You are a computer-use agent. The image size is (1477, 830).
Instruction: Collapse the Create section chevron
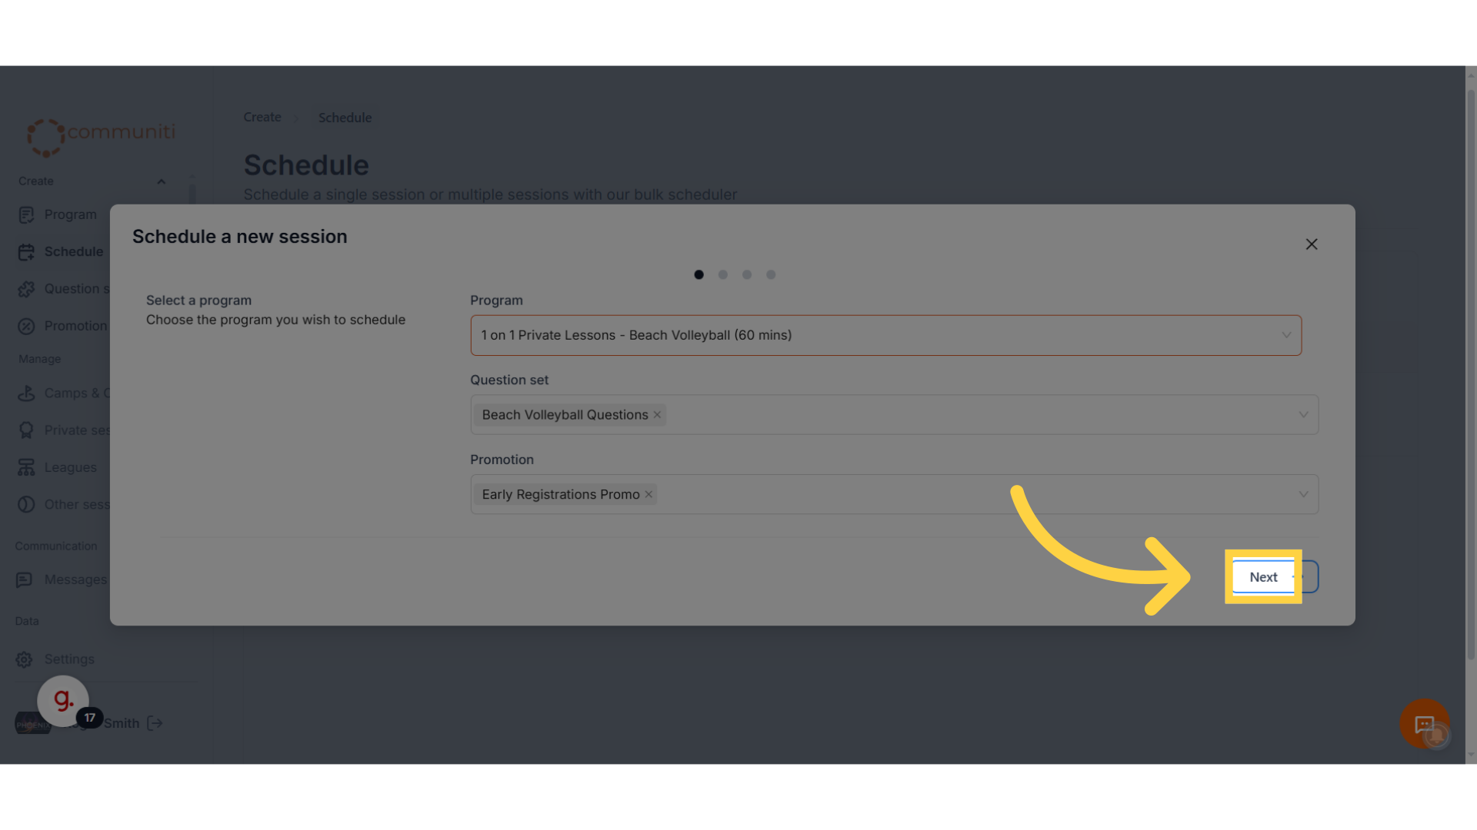pyautogui.click(x=161, y=181)
